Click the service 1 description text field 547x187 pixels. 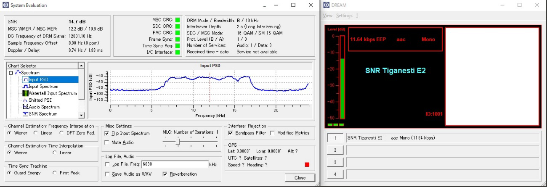(x=443, y=138)
